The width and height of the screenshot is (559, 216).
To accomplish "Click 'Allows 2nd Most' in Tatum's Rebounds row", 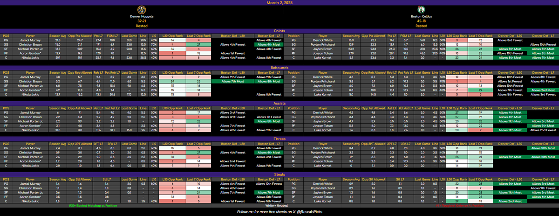I will coord(543,90).
